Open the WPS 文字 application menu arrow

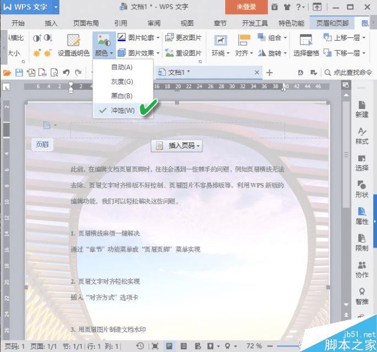point(56,7)
